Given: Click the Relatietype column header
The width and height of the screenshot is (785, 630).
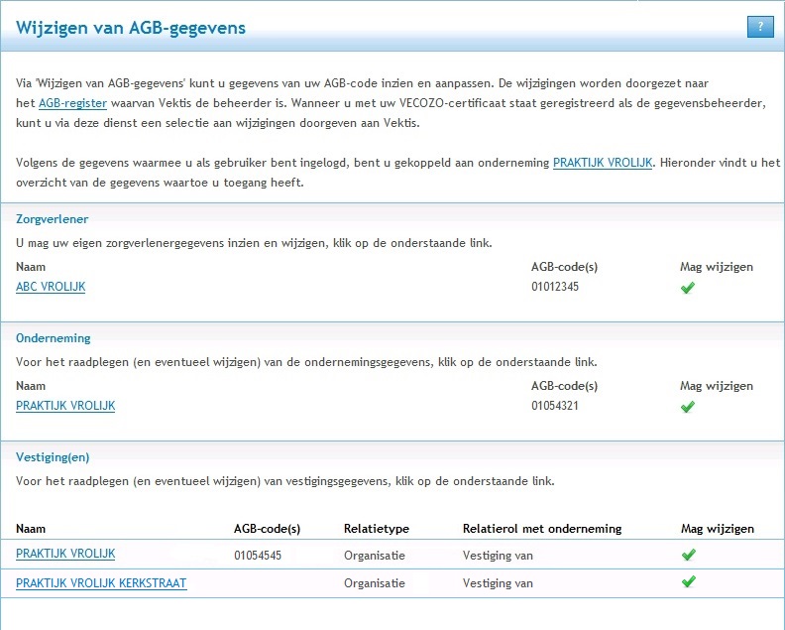Looking at the screenshot, I should pos(376,529).
